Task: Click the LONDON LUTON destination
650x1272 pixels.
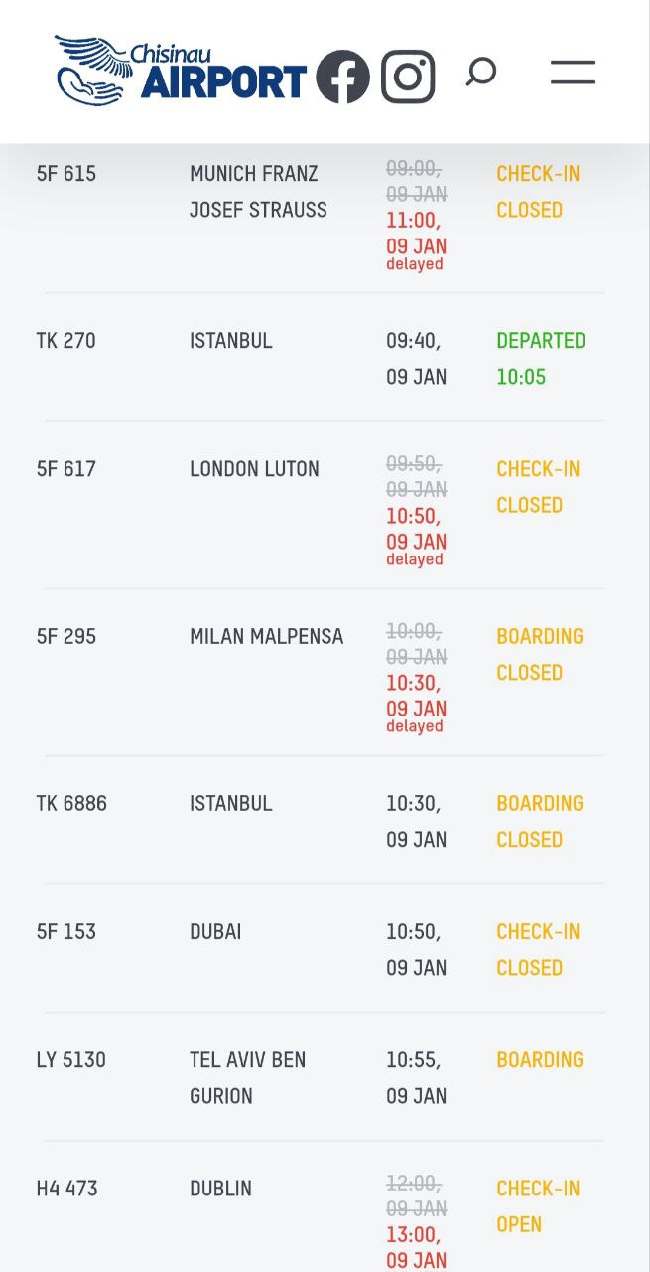Action: click(254, 469)
